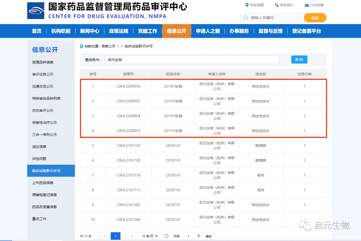The width and height of the screenshot is (361, 241).
Task: Open the 信息公开 navigation tab
Action: (176, 31)
